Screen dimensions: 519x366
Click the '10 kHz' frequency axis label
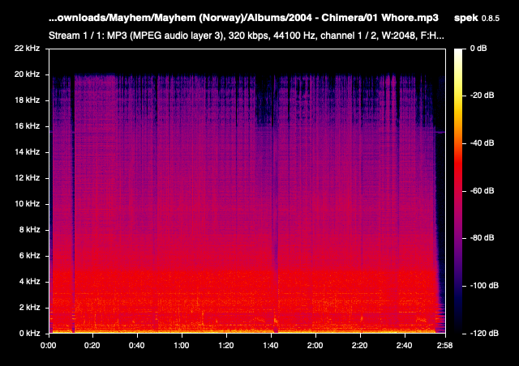[27, 204]
